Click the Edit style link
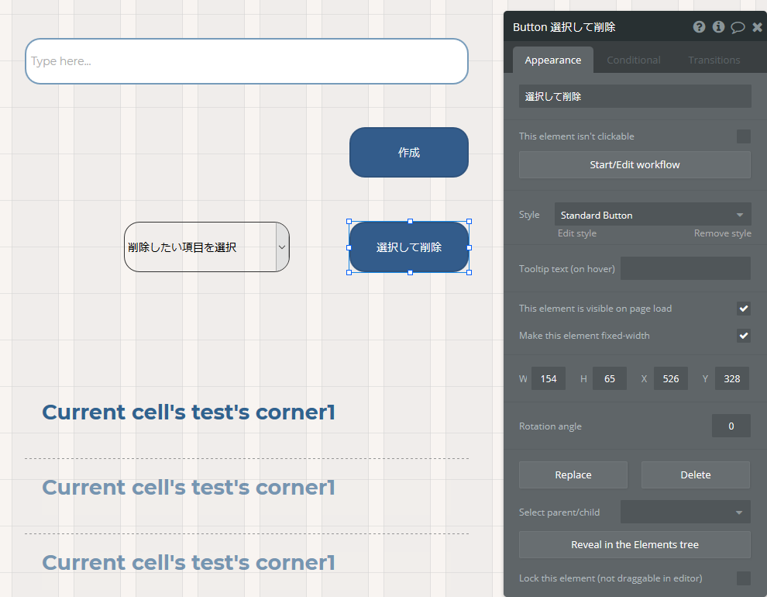This screenshot has width=767, height=597. [577, 233]
